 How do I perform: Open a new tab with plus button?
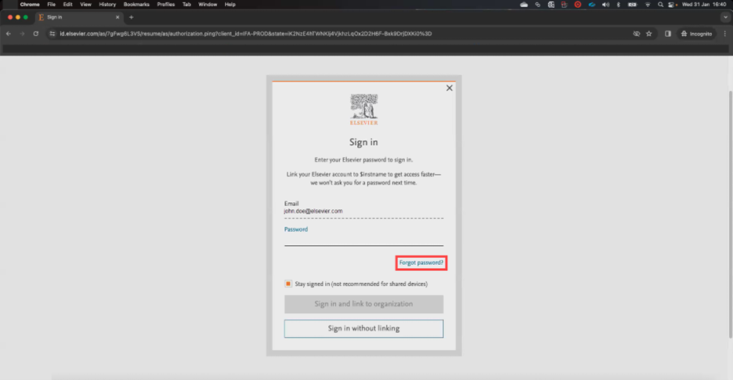coord(132,17)
